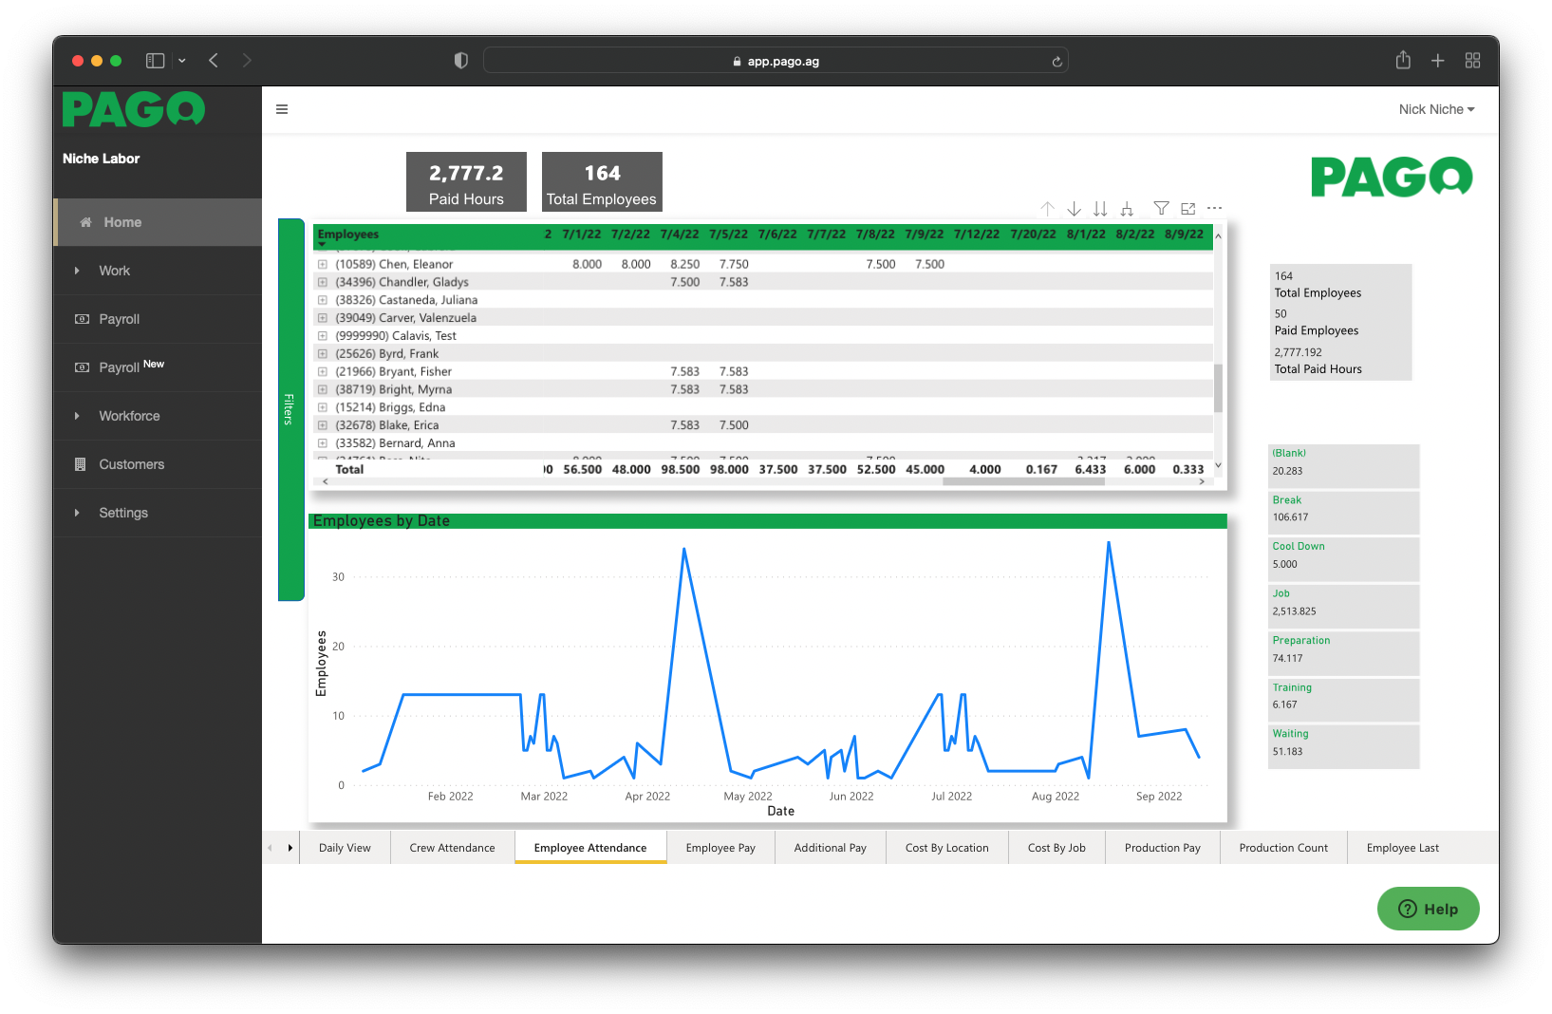
Task: Reload page in browser address bar
Action: (x=1056, y=62)
